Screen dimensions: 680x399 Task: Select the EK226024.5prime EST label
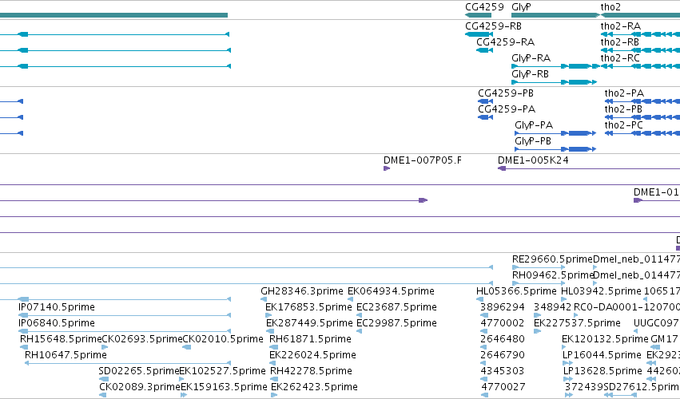click(312, 355)
